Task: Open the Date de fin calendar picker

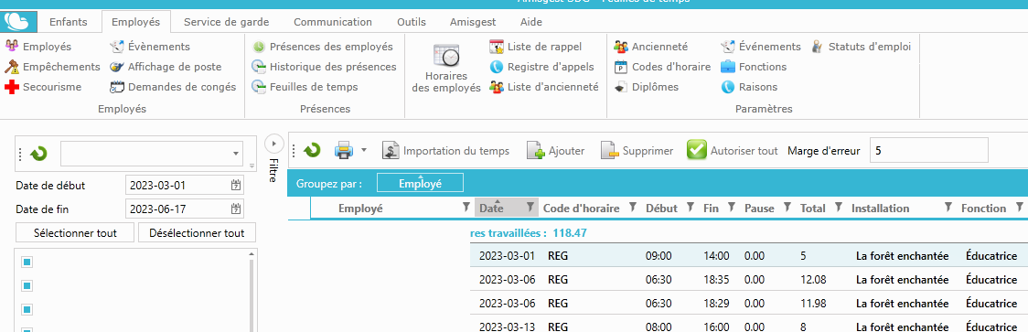Action: 236,209
